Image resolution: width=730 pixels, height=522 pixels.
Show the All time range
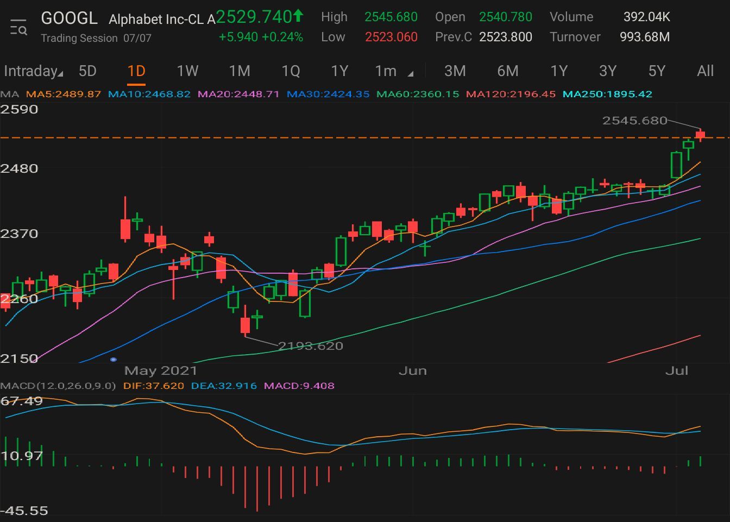pyautogui.click(x=706, y=71)
